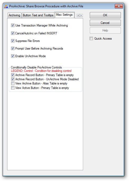Click the Conditionally Disable ProArchive Controls group label
Screen dimensions: 129x181
(x=36, y=67)
